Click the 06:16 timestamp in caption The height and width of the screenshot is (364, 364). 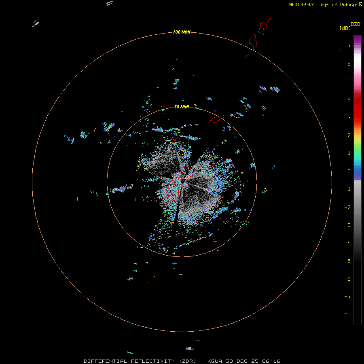(271, 361)
